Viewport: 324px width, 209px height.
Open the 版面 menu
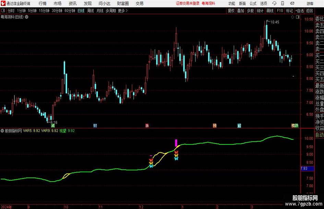[x=242, y=3]
